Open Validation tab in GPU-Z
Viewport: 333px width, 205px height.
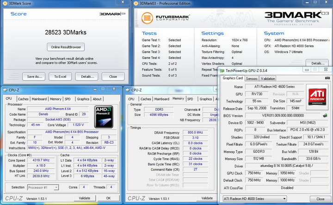(268, 78)
